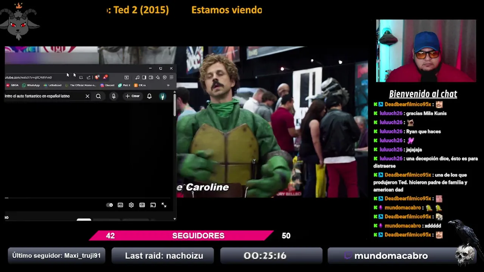Open YouTube notifications bell

[149, 96]
